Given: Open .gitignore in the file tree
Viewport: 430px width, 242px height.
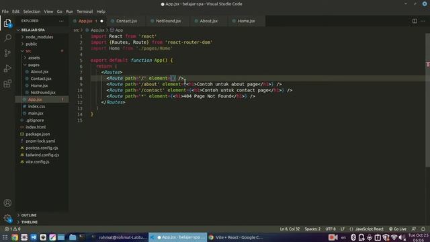Looking at the screenshot, I should 34,120.
